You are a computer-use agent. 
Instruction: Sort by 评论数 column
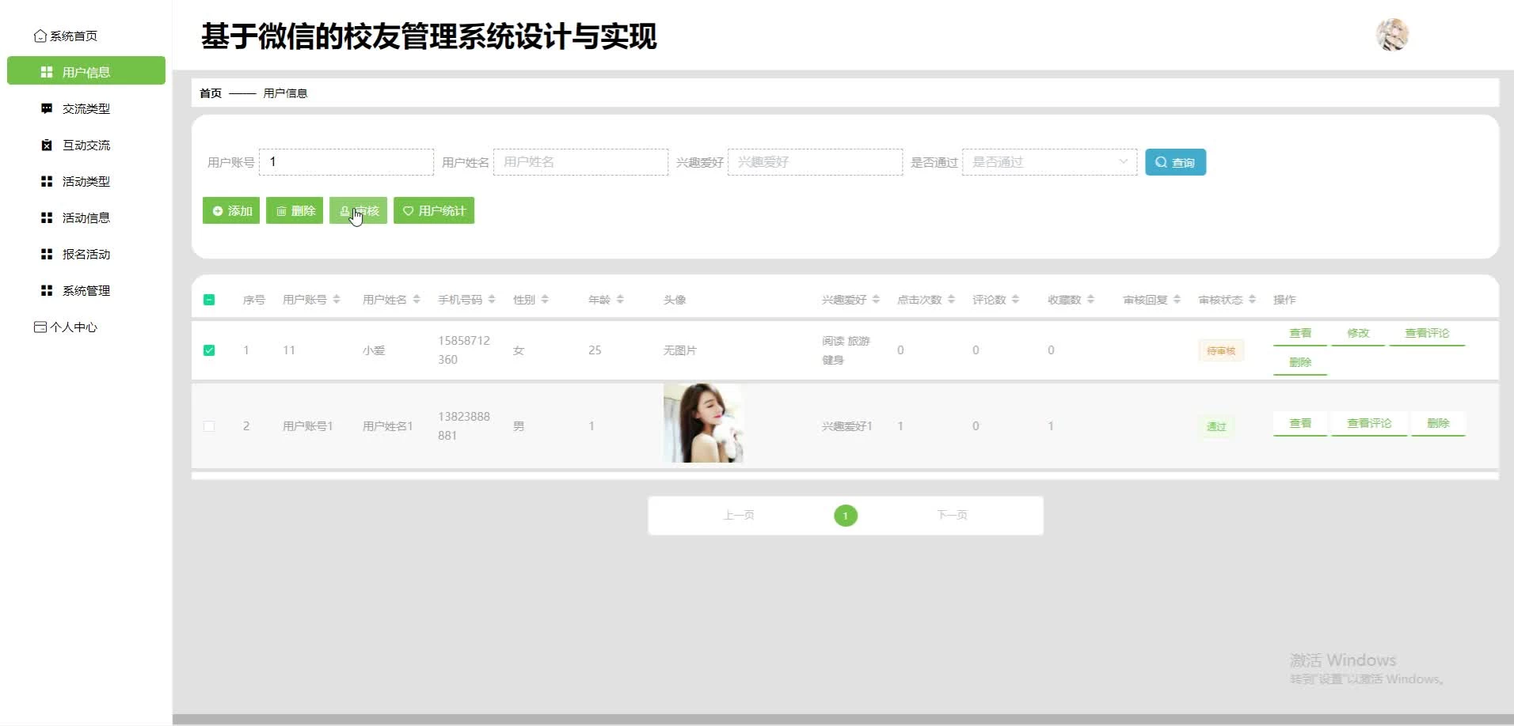point(1015,300)
